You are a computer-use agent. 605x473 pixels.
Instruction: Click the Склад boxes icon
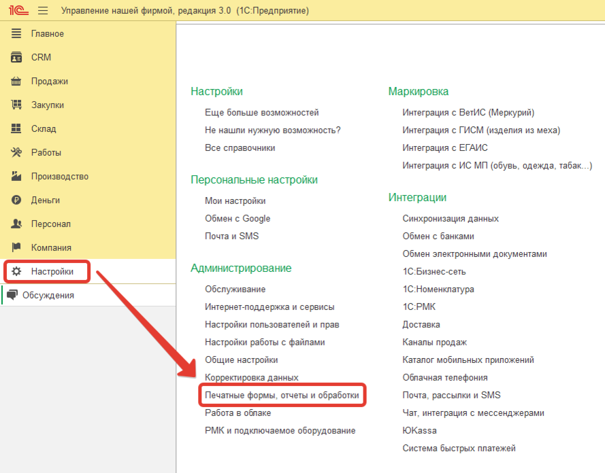coord(16,128)
